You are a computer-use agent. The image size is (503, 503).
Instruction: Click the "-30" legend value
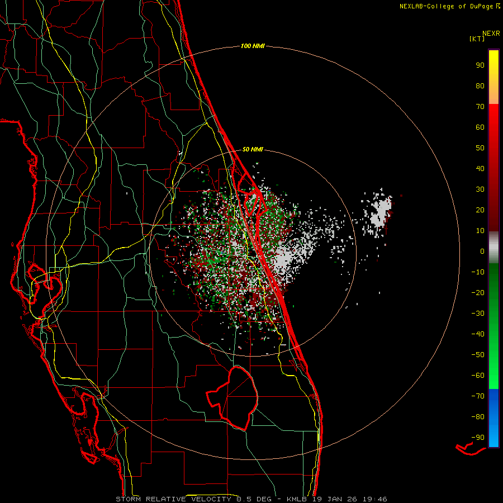coord(478,314)
